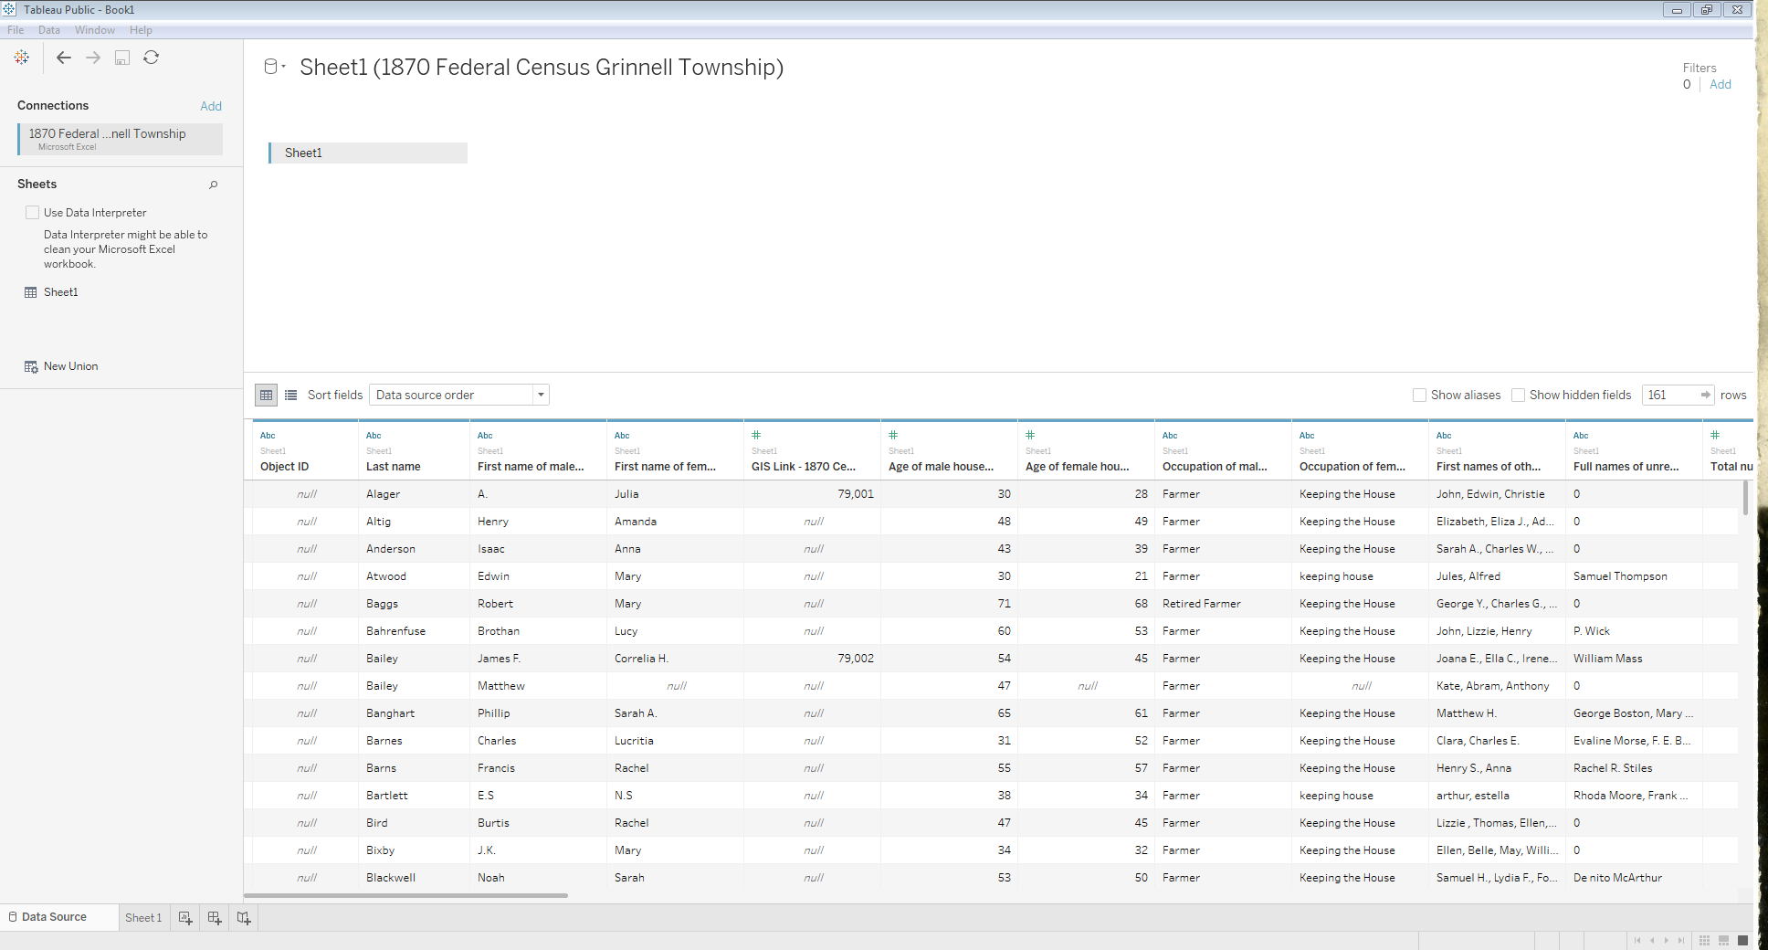
Task: Click the rows count input field
Action: tap(1669, 395)
